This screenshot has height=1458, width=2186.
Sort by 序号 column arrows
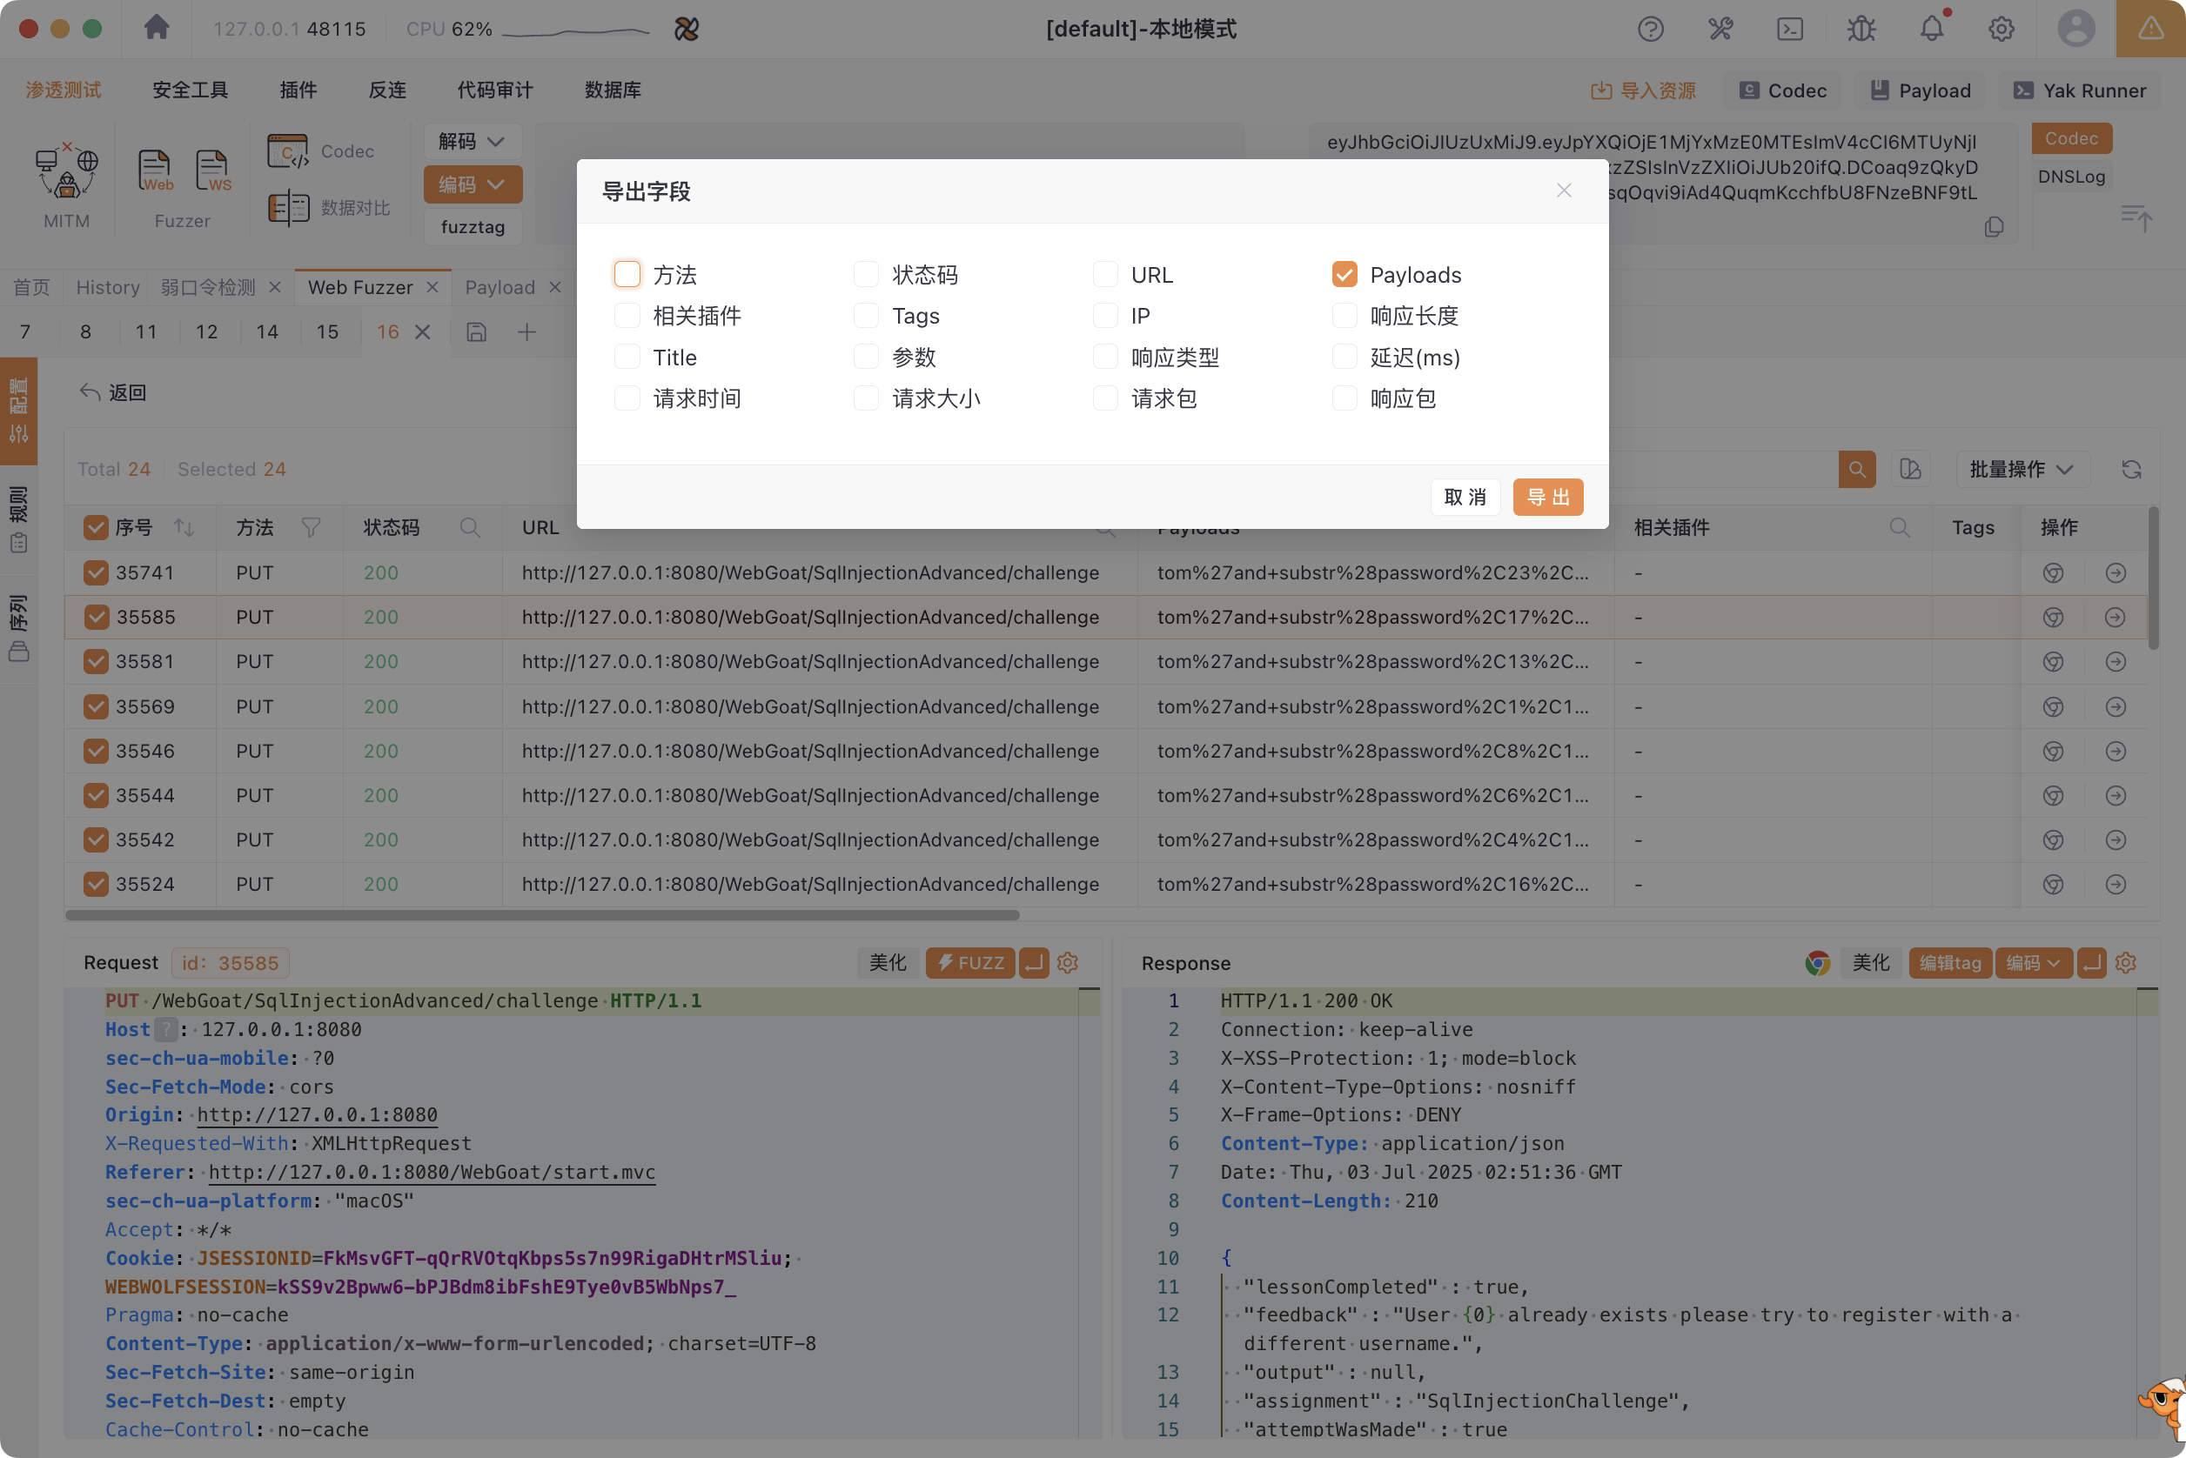point(184,528)
